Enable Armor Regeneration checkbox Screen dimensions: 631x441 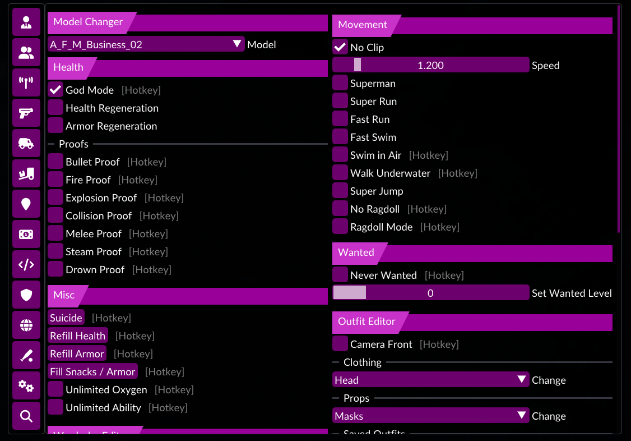tap(55, 126)
